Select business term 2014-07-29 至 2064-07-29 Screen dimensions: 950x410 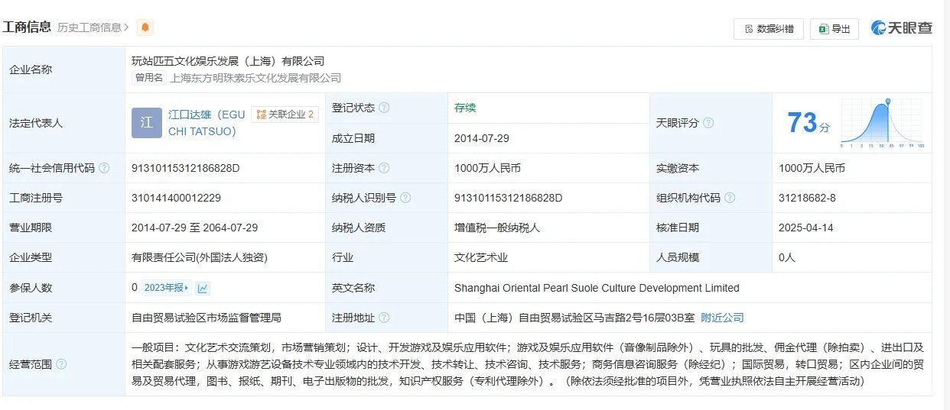(195, 228)
